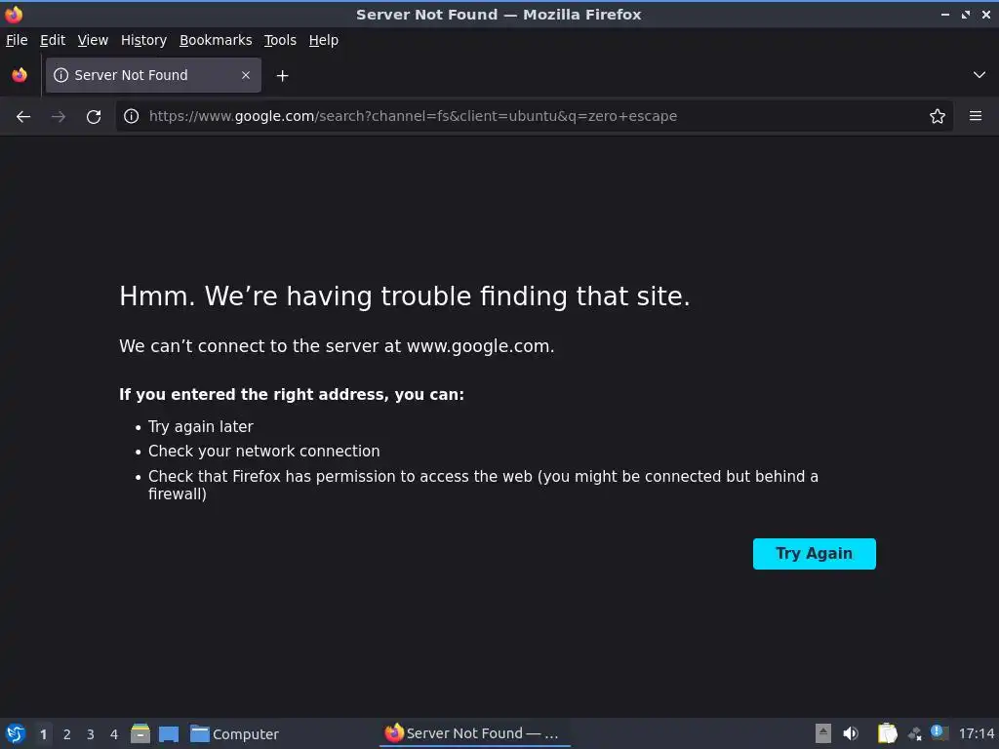Open Firefox View from the tab strip
999x749 pixels.
(x=20, y=75)
